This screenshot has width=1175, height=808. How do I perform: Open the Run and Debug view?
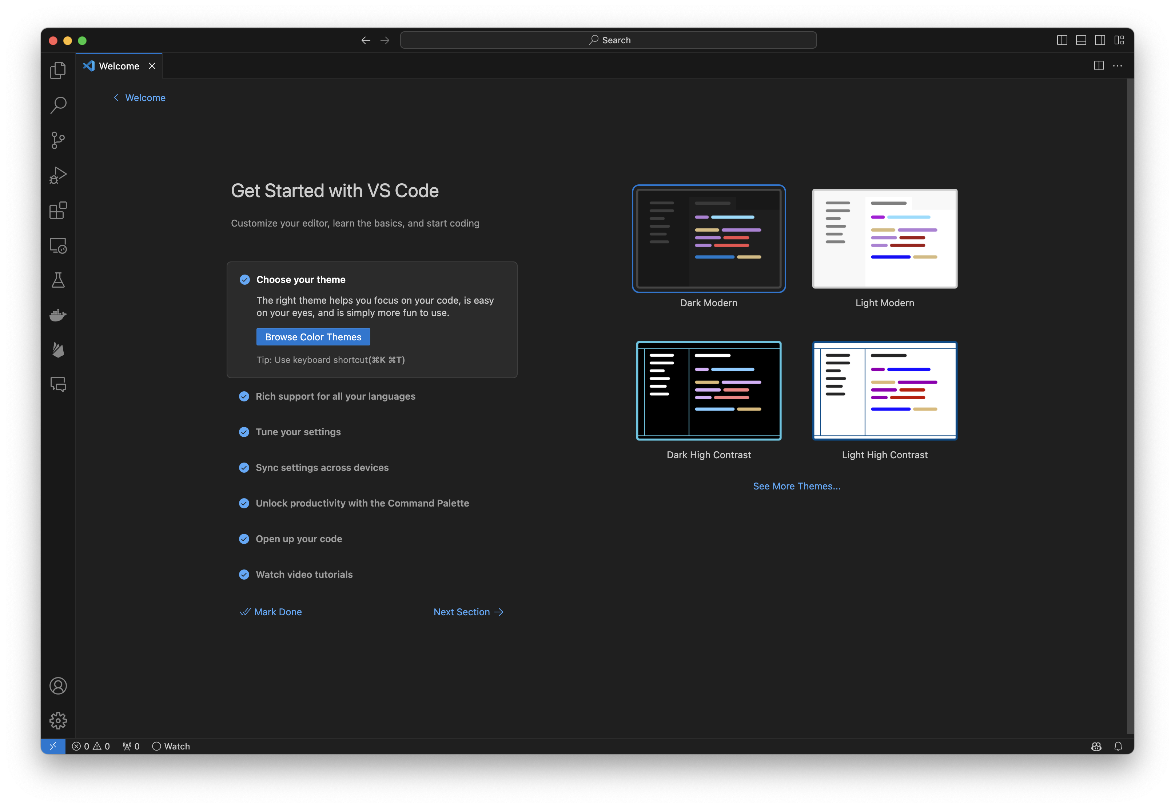pyautogui.click(x=58, y=175)
